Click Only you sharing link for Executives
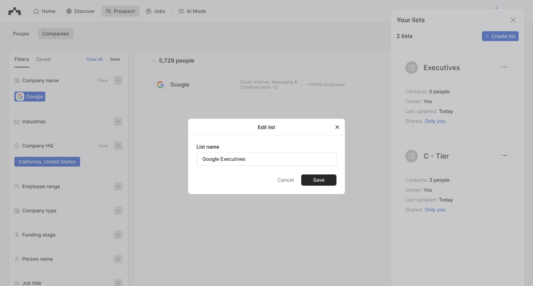This screenshot has height=286, width=533. click(435, 121)
